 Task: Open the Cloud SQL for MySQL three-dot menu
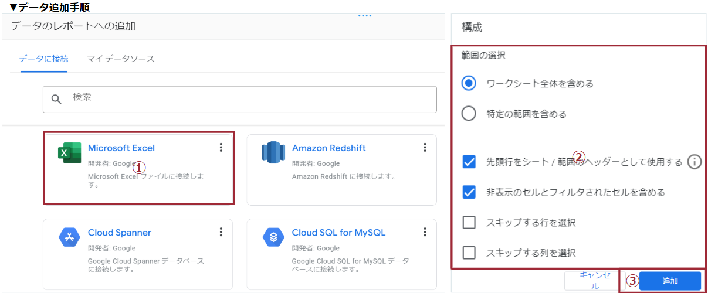[425, 232]
